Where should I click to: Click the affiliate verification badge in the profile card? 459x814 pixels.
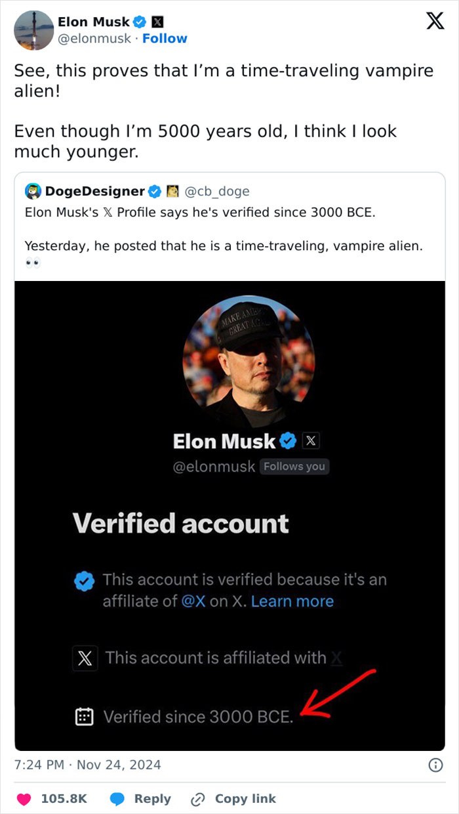pos(84,580)
